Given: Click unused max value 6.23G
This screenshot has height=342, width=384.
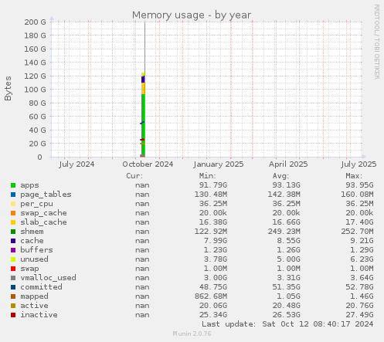Looking at the screenshot, I should click(x=362, y=259).
